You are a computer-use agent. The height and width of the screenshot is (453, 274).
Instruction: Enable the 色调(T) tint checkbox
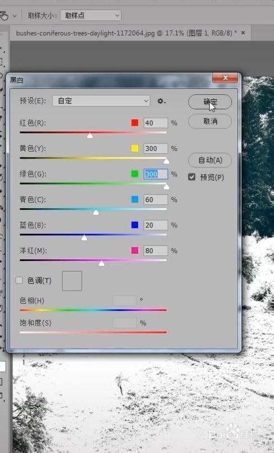point(19,280)
